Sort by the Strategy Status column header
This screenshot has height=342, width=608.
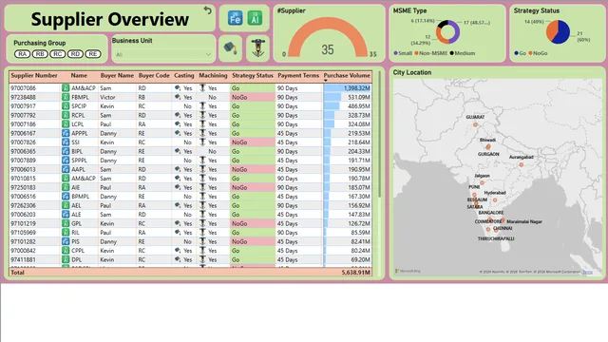pos(253,76)
